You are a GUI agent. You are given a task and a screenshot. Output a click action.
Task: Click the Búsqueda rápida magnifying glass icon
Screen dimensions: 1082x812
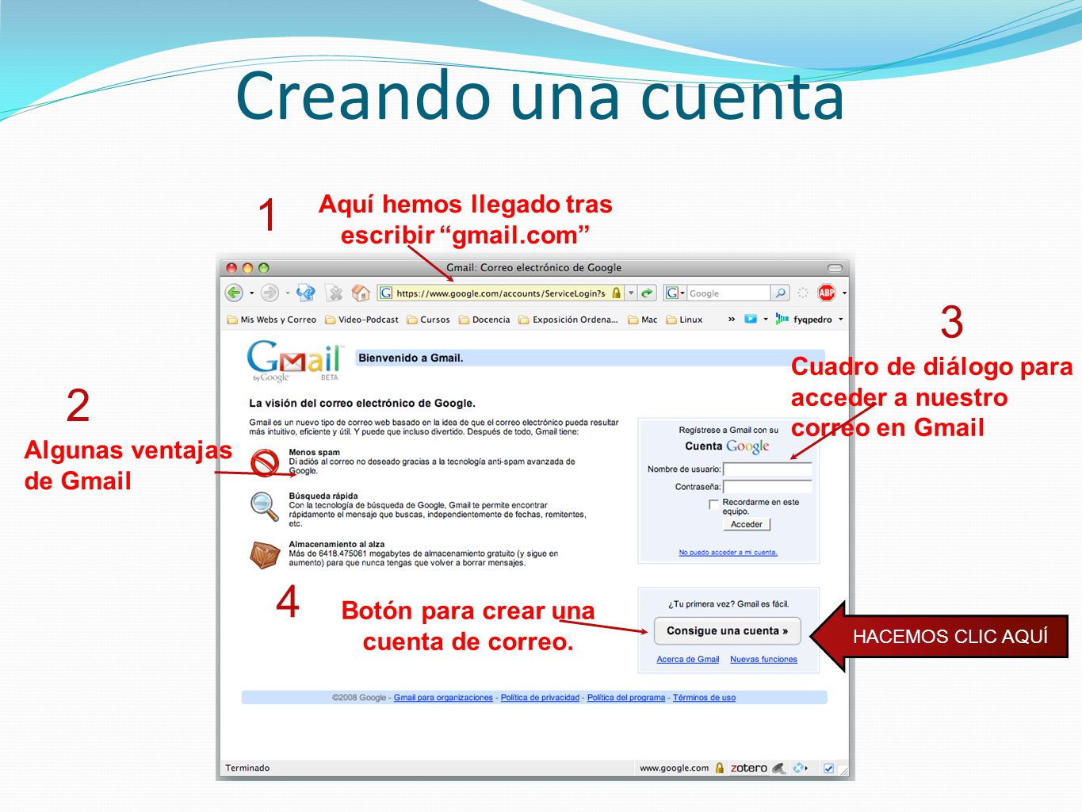[264, 506]
